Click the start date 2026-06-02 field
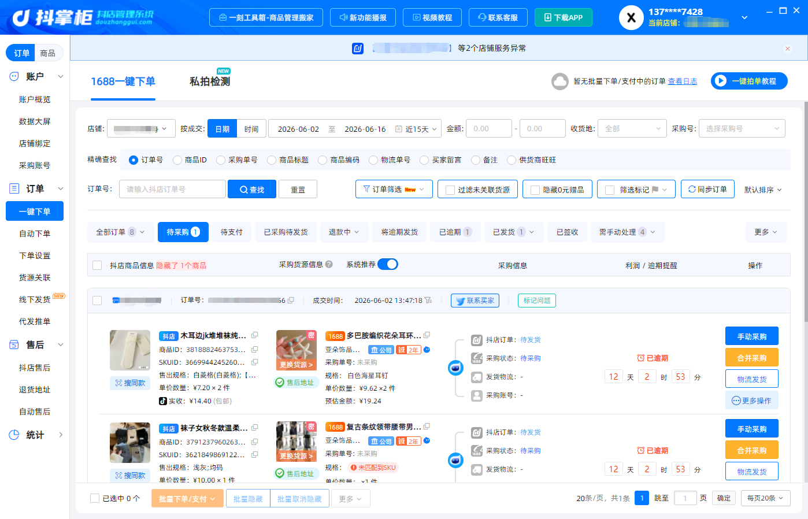The image size is (808, 519). pos(298,129)
